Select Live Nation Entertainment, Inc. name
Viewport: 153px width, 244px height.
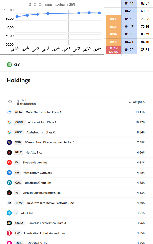(x=45, y=233)
